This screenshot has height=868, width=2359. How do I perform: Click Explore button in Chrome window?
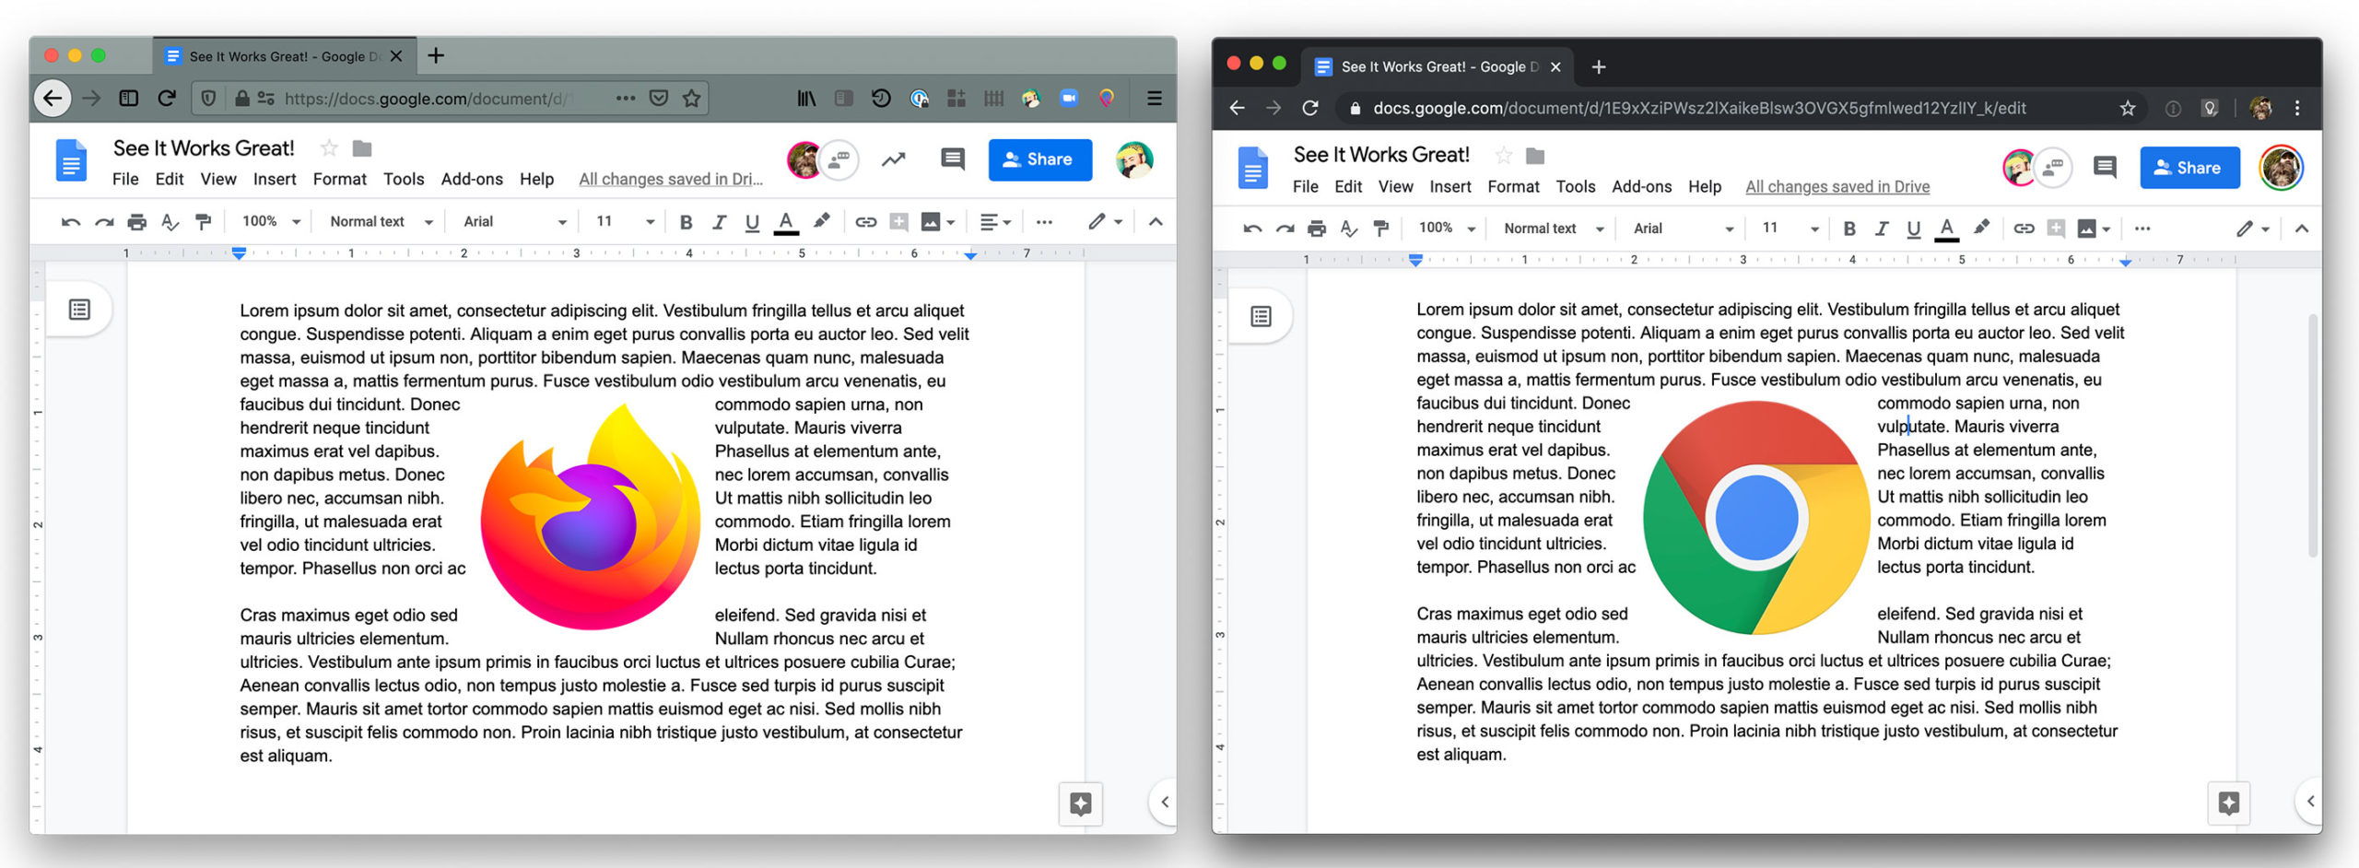[x=2229, y=803]
